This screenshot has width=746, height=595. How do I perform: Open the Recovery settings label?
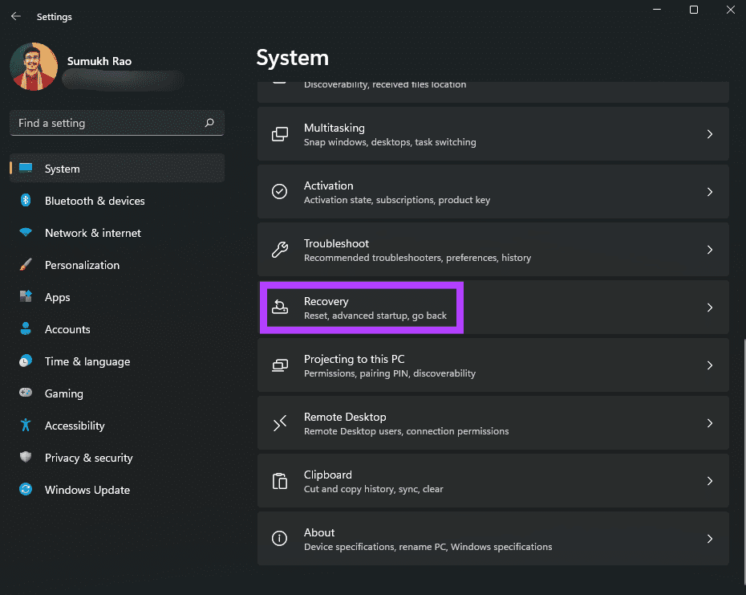[326, 302]
